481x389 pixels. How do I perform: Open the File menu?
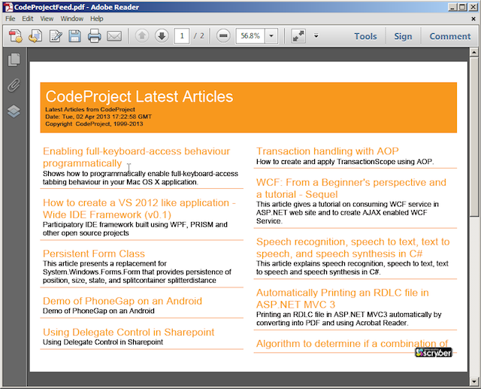coord(10,19)
